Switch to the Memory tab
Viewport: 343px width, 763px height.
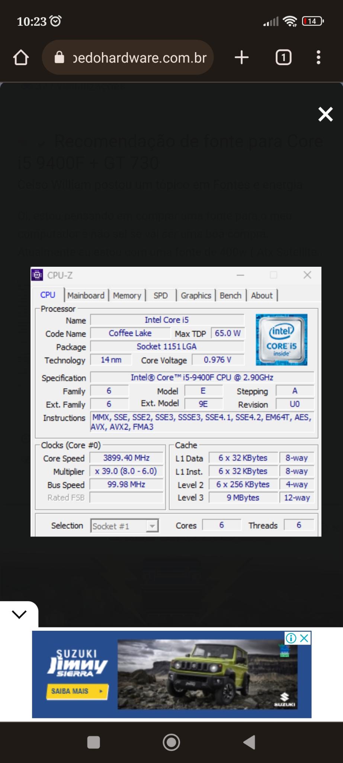[x=127, y=295]
